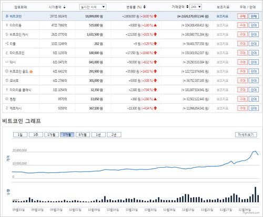
Task: Click the 비트코인 name link
Action: click(16, 16)
